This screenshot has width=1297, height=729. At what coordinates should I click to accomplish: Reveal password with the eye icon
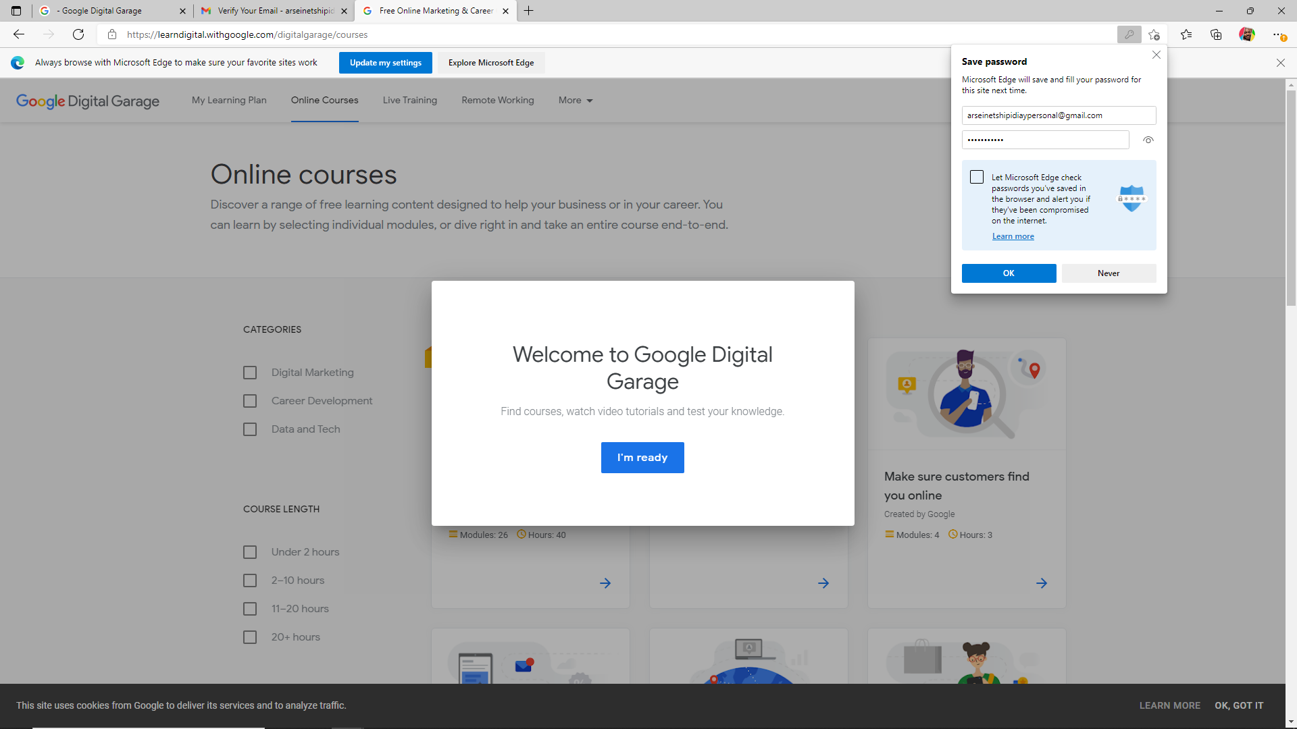pyautogui.click(x=1148, y=140)
